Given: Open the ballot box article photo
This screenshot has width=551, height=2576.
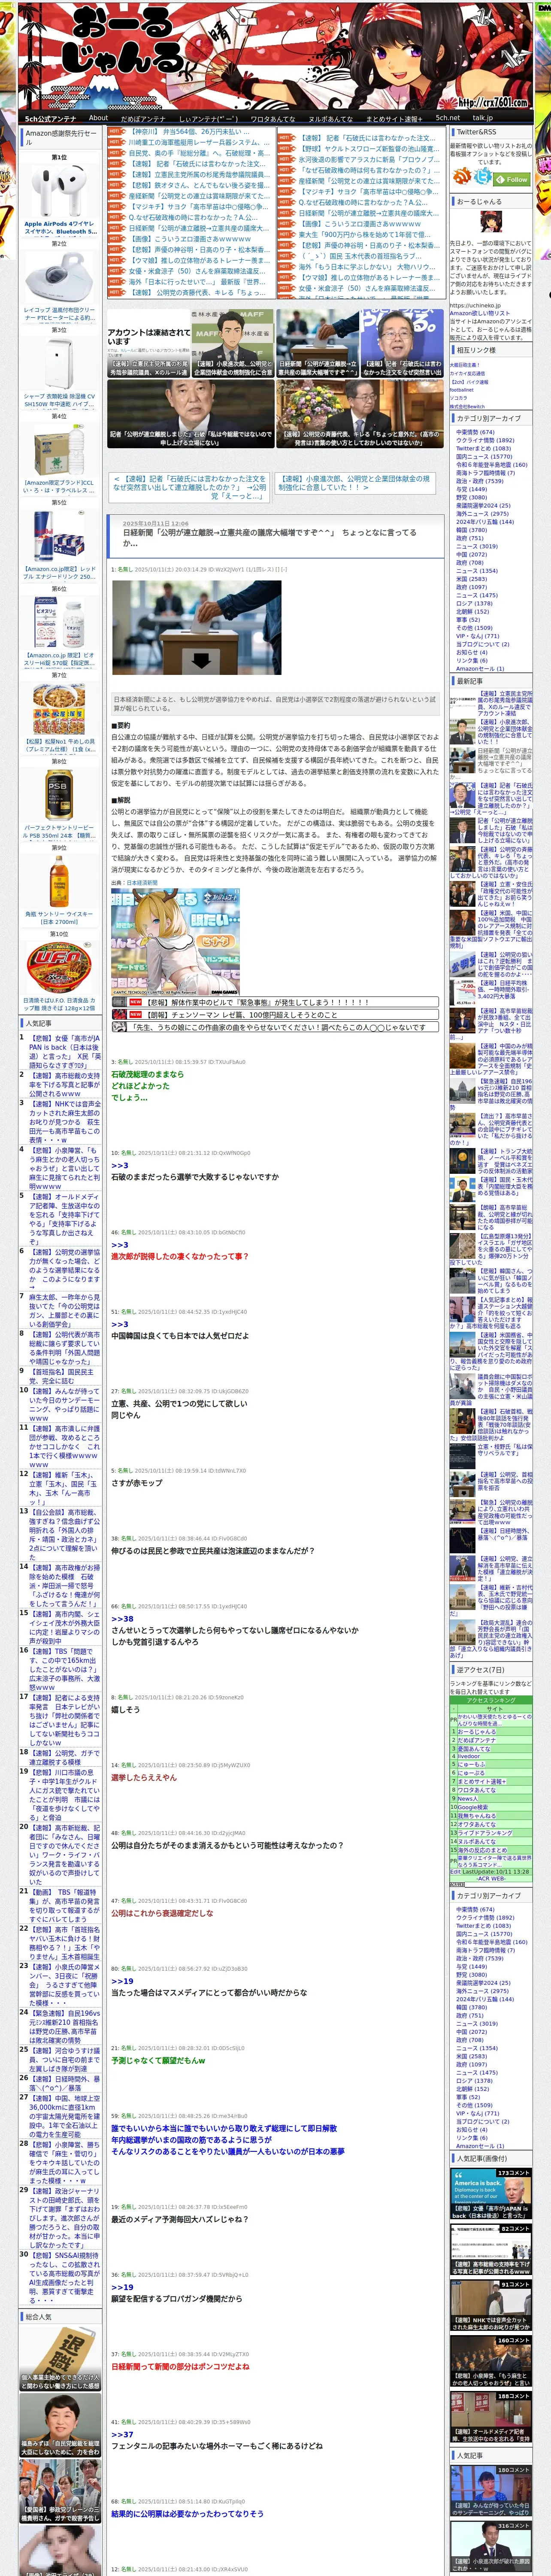Looking at the screenshot, I should (x=196, y=627).
